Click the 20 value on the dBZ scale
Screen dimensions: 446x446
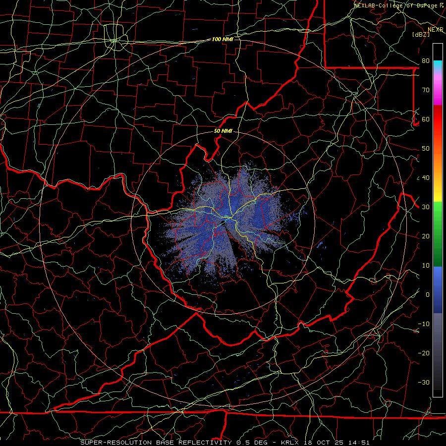tap(426, 236)
